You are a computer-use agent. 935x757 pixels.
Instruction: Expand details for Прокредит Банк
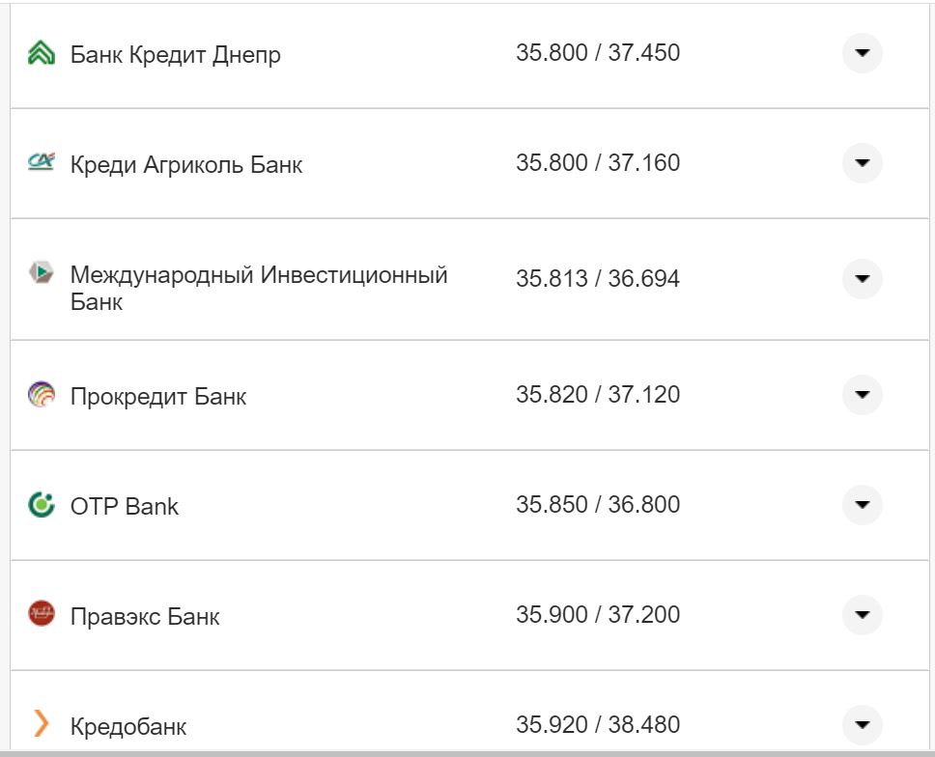[x=863, y=395]
